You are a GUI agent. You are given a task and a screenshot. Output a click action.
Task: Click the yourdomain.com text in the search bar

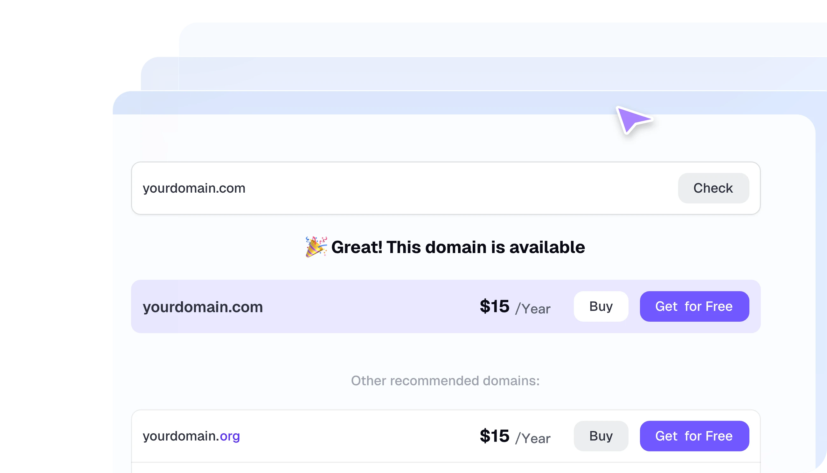194,188
